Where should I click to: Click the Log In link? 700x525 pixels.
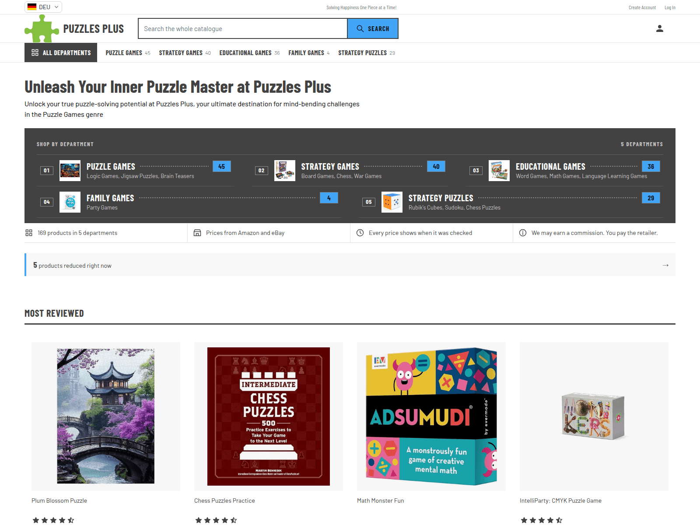670,7
